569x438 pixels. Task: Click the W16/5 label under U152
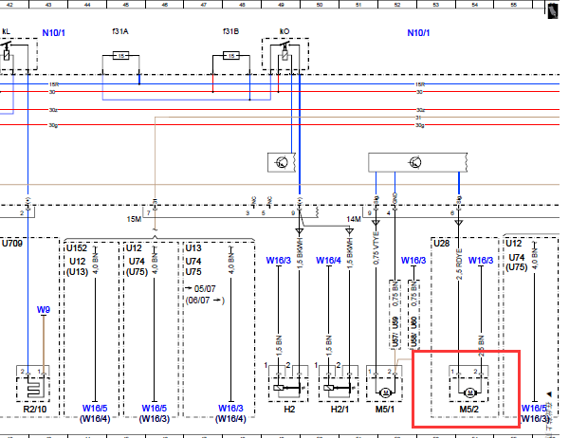(x=95, y=409)
